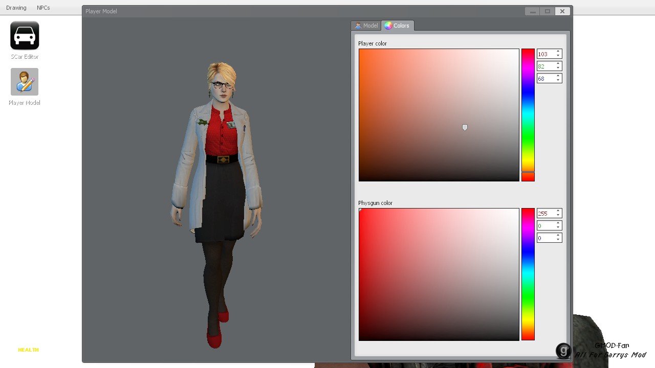Open the Player Model desktop icon
Image resolution: width=655 pixels, height=368 pixels.
pos(25,82)
